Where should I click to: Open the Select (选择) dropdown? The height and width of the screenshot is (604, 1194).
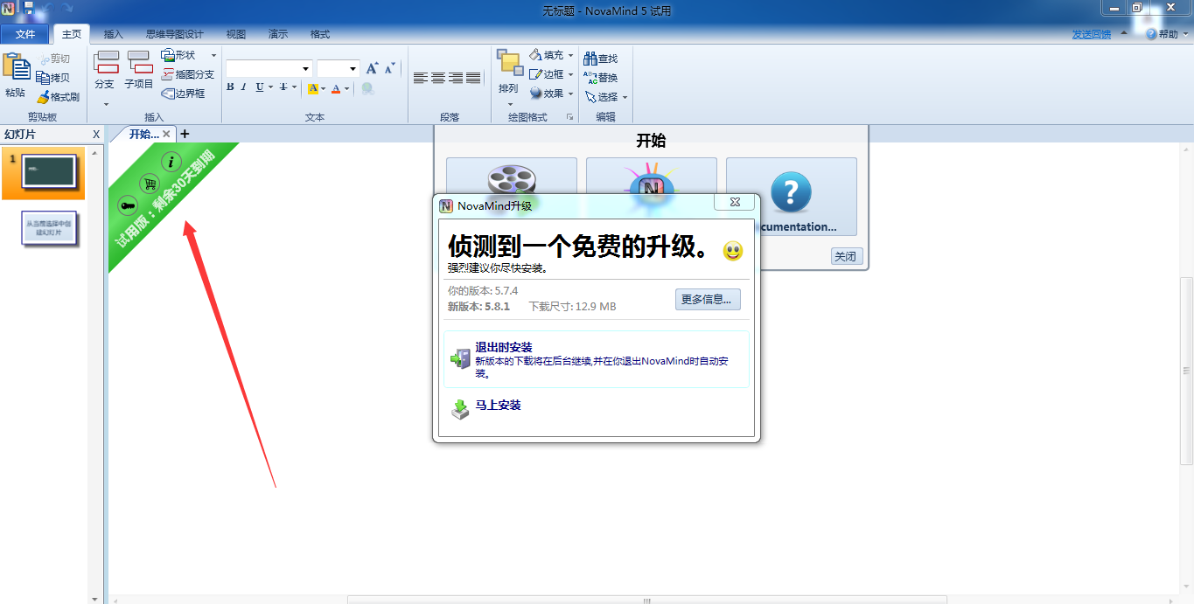click(625, 97)
